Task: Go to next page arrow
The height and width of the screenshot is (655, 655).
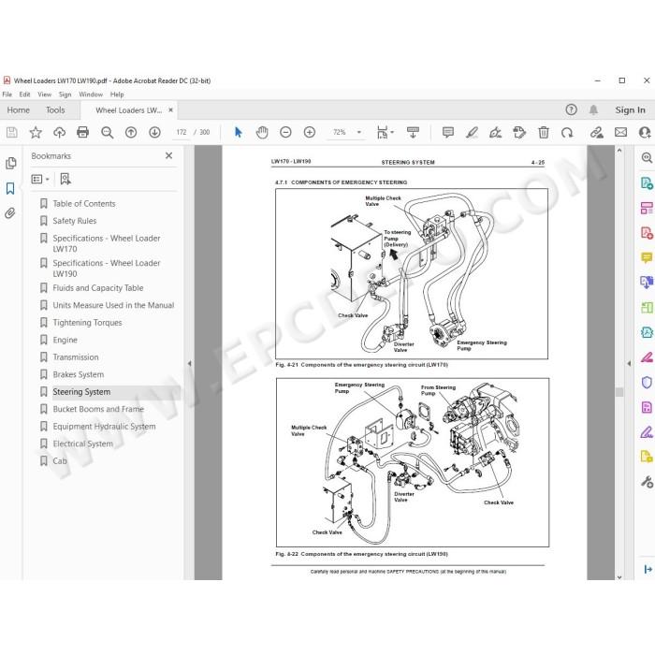Action: point(154,133)
